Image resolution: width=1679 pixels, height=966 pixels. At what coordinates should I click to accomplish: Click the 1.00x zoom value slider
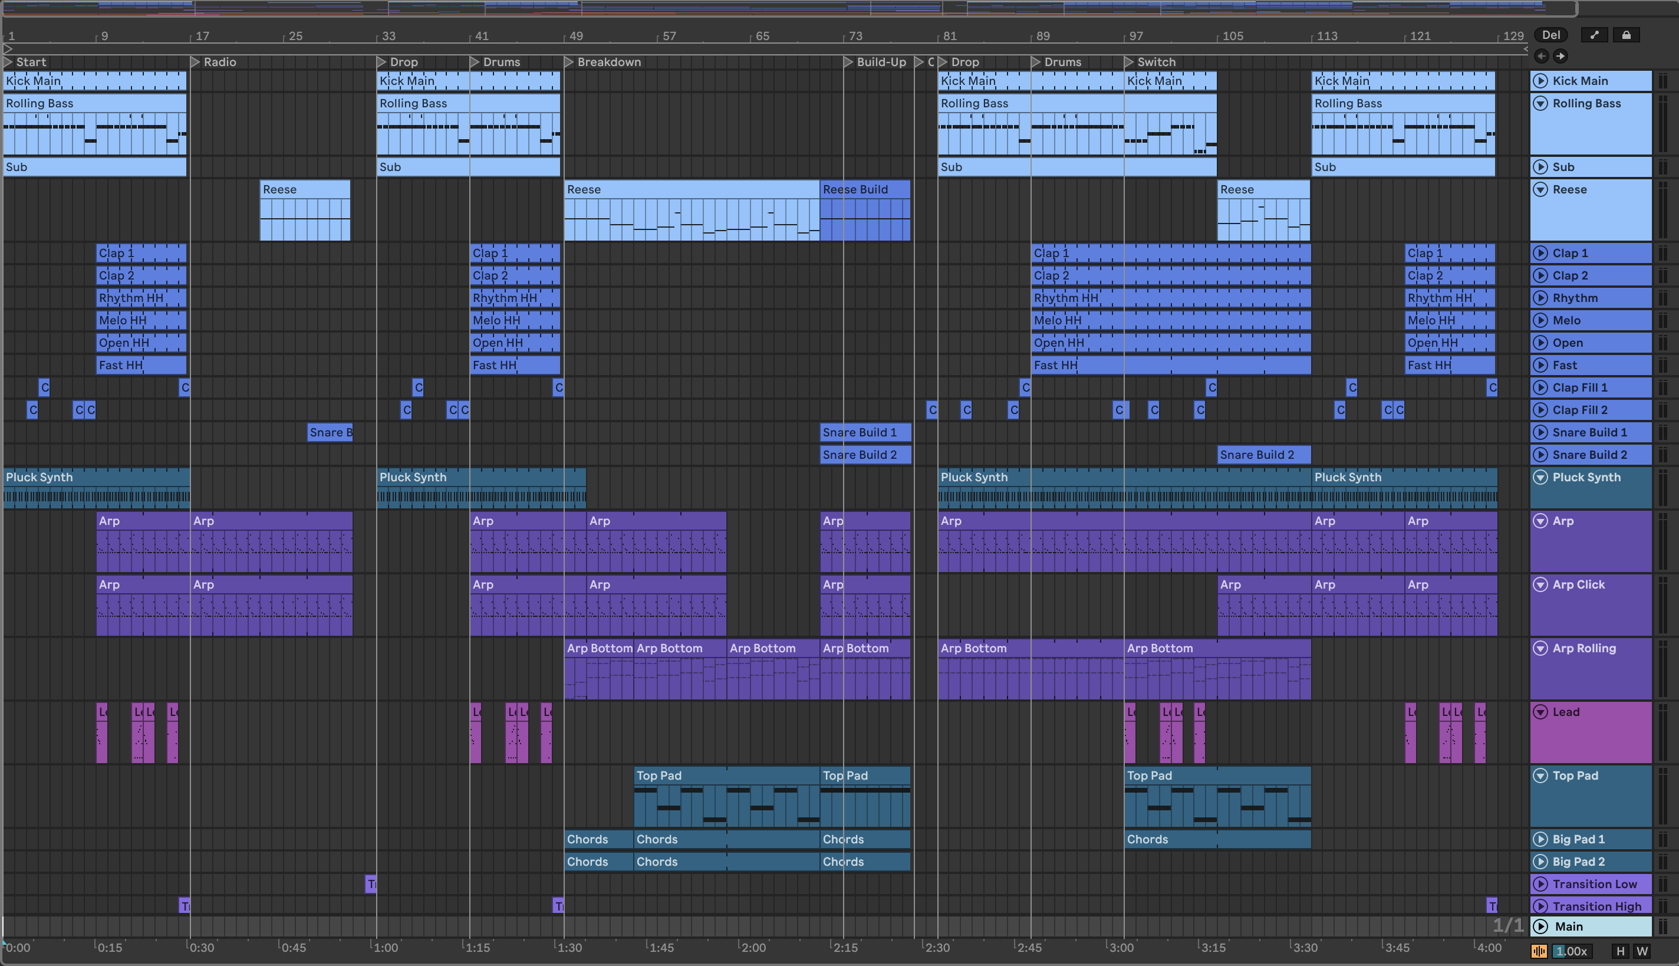(1571, 951)
